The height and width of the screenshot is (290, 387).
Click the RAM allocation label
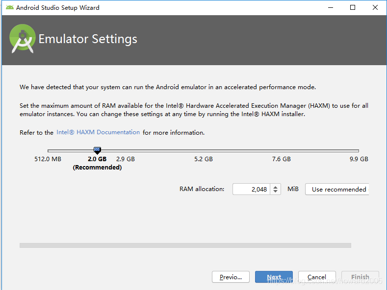[202, 189]
